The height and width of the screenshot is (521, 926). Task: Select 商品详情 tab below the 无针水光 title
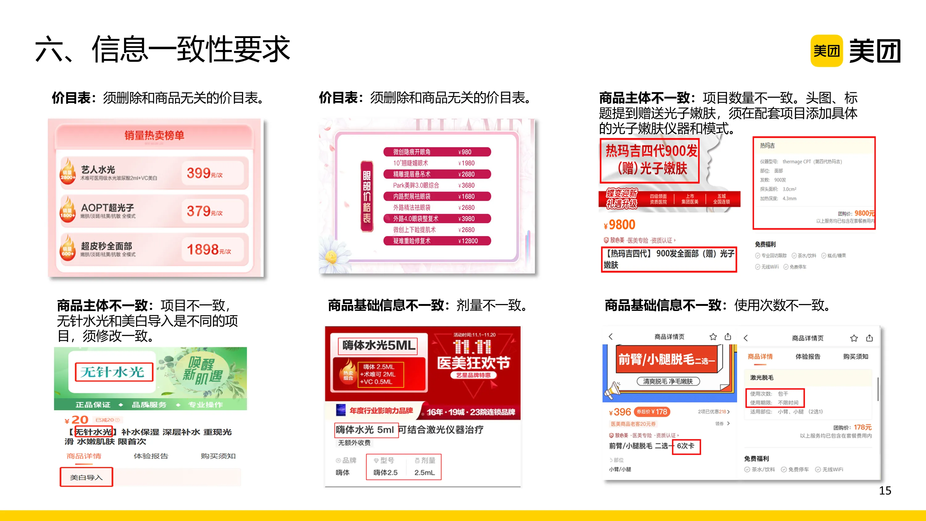coord(84,456)
